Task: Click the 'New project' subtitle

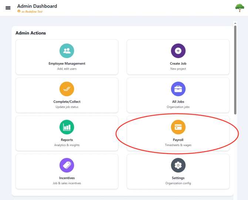Action: 178,69
